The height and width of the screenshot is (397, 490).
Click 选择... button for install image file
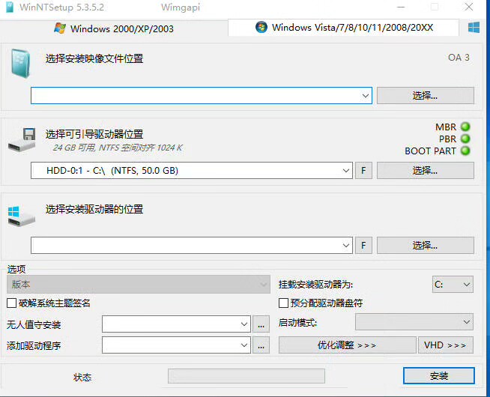click(x=426, y=96)
